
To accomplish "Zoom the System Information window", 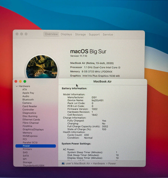I will (25, 81).
